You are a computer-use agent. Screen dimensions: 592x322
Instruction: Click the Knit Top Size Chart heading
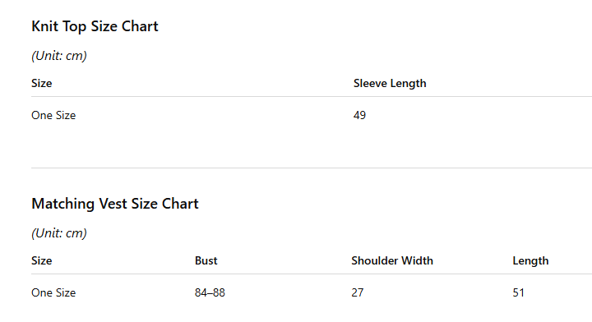click(95, 26)
